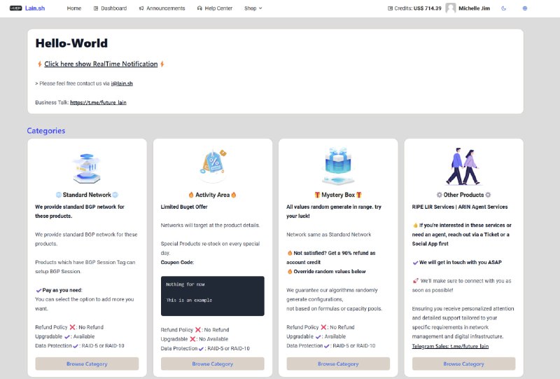Image resolution: width=560 pixels, height=379 pixels.
Task: Click Michelle Jim's profile avatar
Action: [451, 8]
